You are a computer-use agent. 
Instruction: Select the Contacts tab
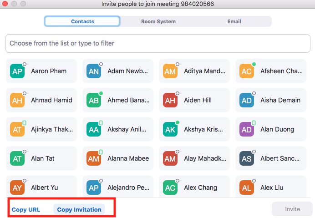click(82, 21)
